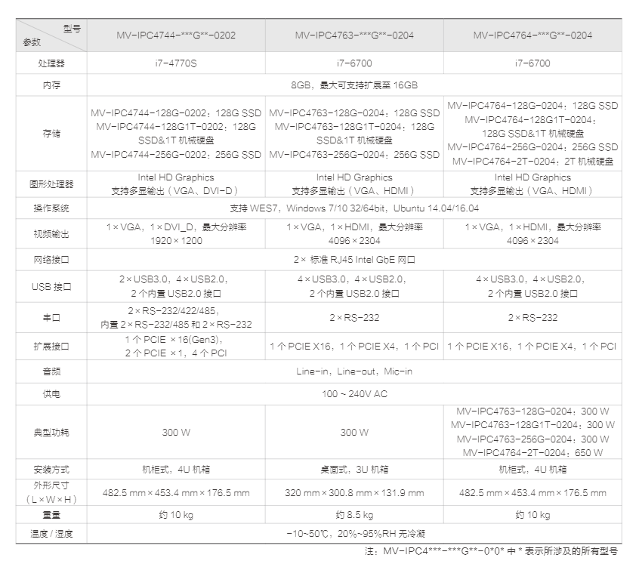
Task: Select the 2×USB3.0, 4×USB2.0 cell
Action: tap(176, 286)
